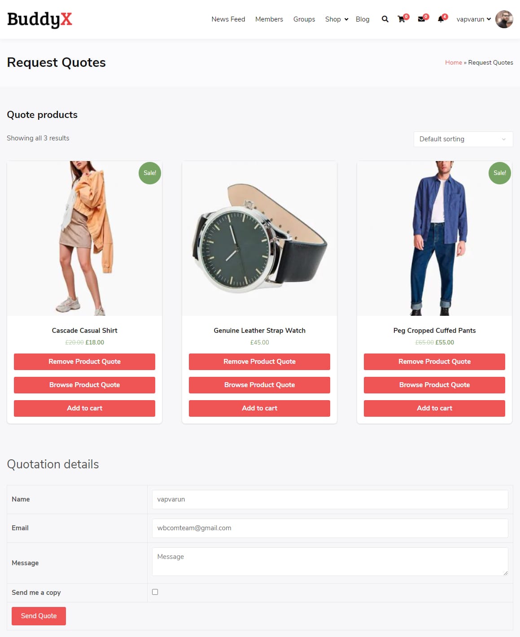Open the Members page

269,19
